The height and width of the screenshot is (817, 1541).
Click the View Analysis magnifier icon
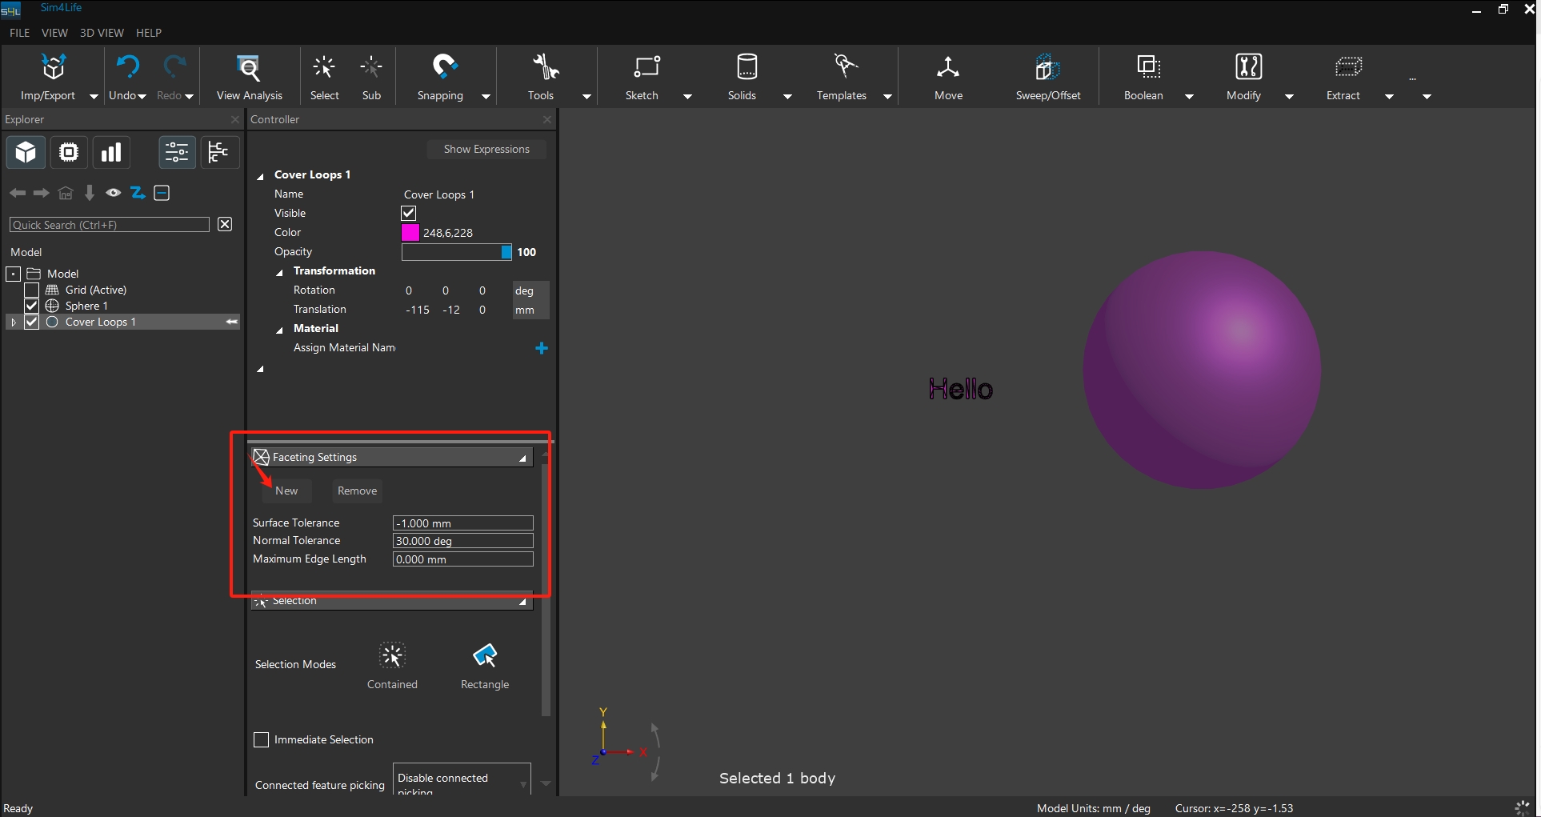(249, 68)
